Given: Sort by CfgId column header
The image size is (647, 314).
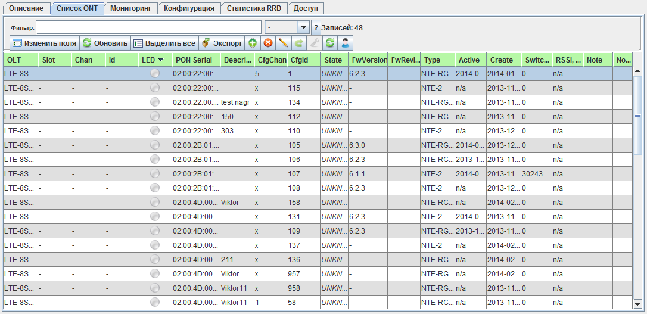Looking at the screenshot, I should click(304, 60).
